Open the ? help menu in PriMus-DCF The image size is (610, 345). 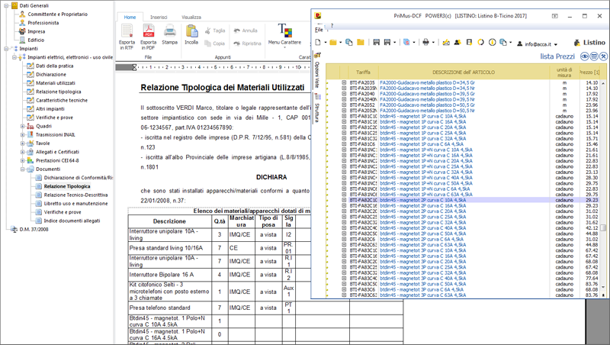point(332,26)
